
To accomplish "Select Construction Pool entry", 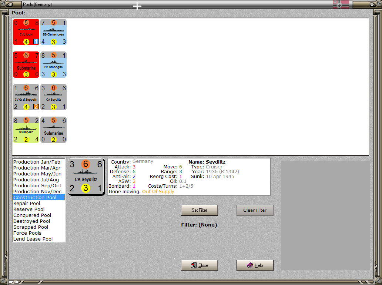I will tap(39, 198).
